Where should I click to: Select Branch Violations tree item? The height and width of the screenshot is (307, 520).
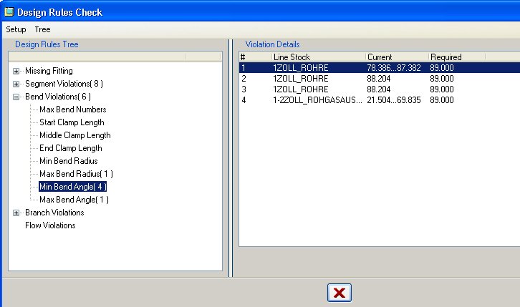pos(54,213)
